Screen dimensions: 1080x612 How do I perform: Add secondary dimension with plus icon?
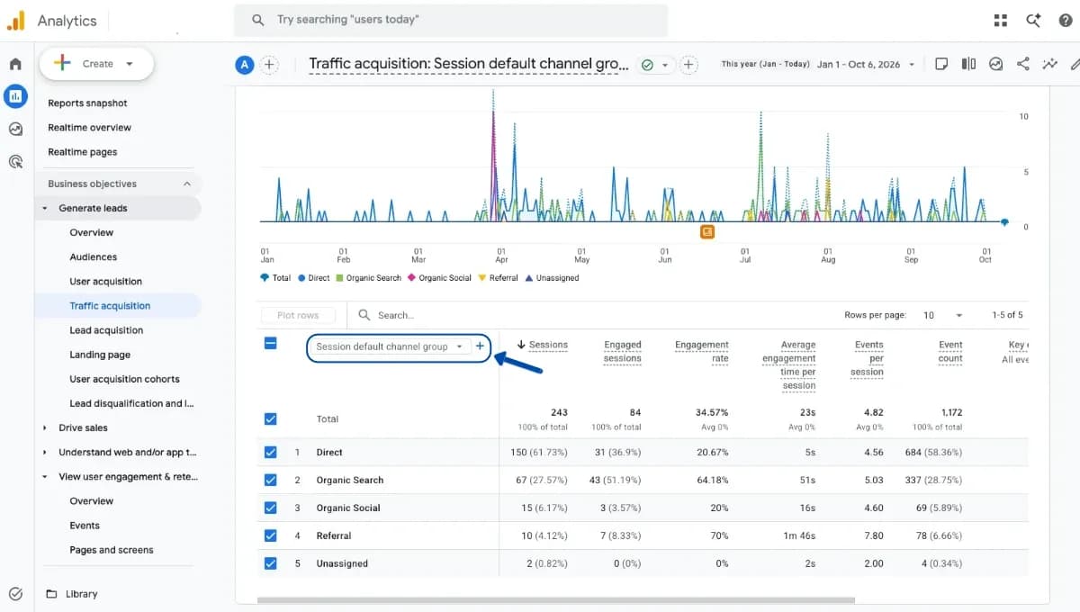pos(480,346)
